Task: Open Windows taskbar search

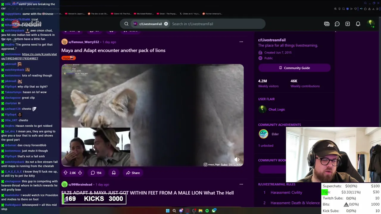Action: pos(174,211)
